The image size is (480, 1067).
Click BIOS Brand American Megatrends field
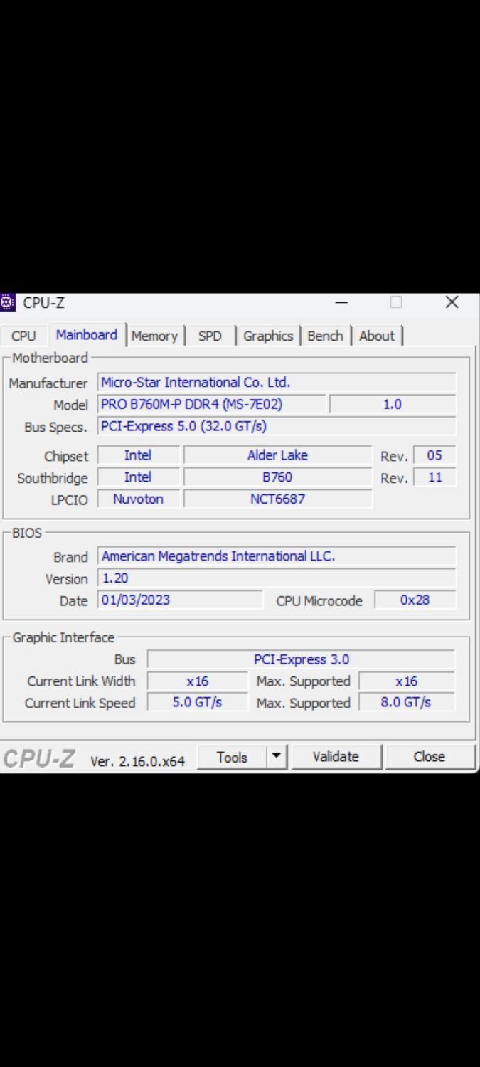[277, 556]
